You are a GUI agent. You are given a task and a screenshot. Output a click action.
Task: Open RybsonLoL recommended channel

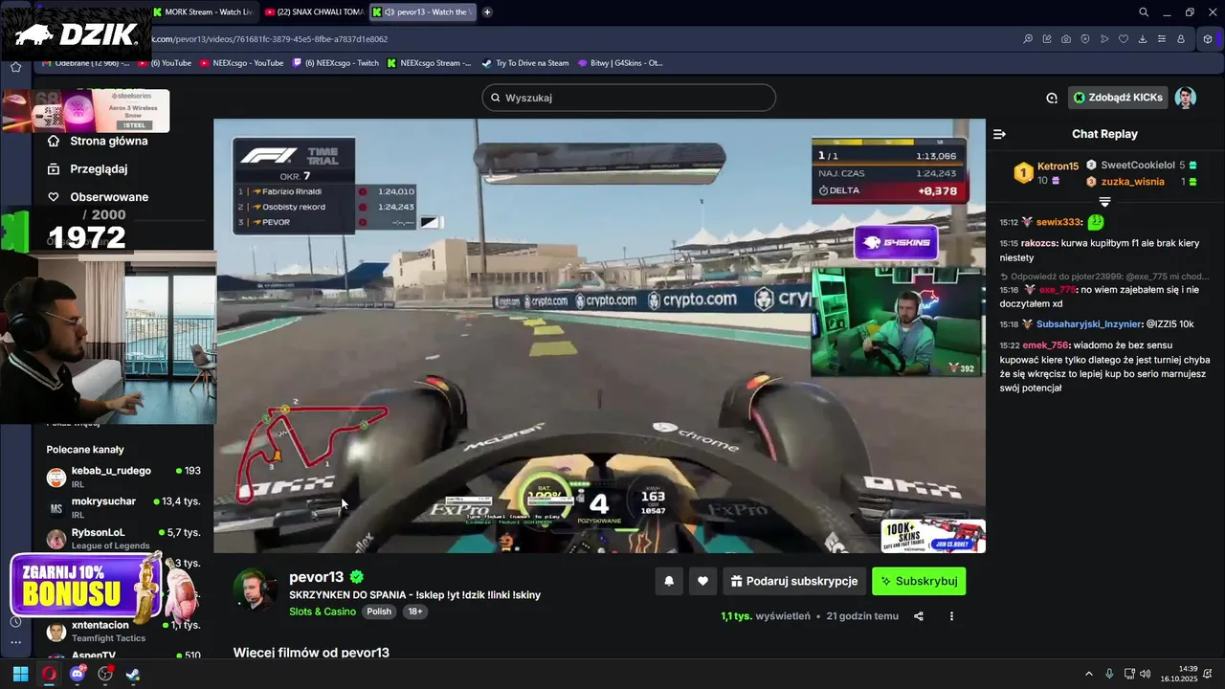tap(123, 538)
